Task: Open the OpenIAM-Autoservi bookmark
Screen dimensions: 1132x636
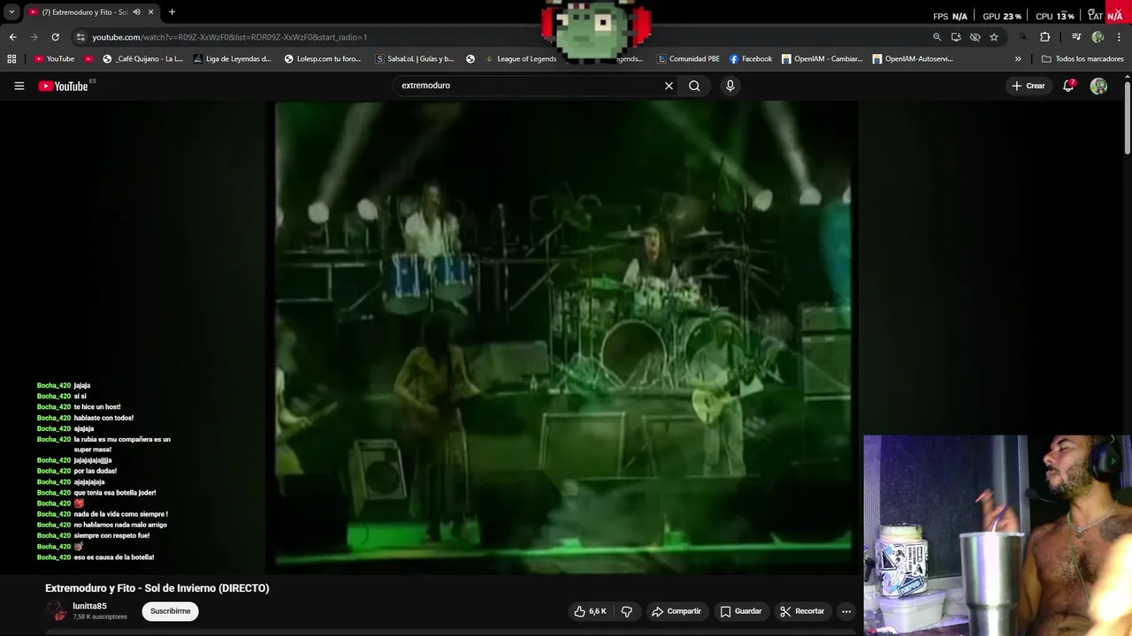Action: pyautogui.click(x=913, y=59)
